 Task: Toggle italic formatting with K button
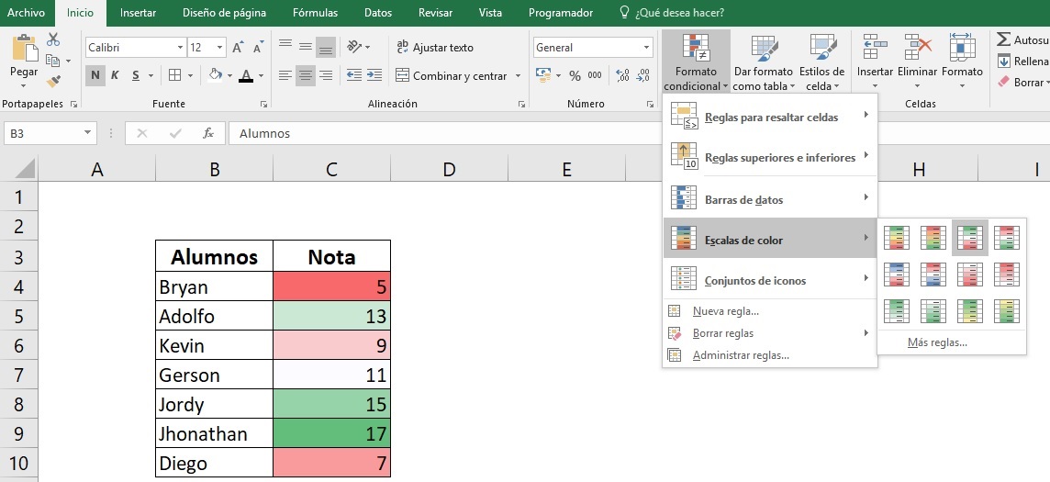(116, 76)
